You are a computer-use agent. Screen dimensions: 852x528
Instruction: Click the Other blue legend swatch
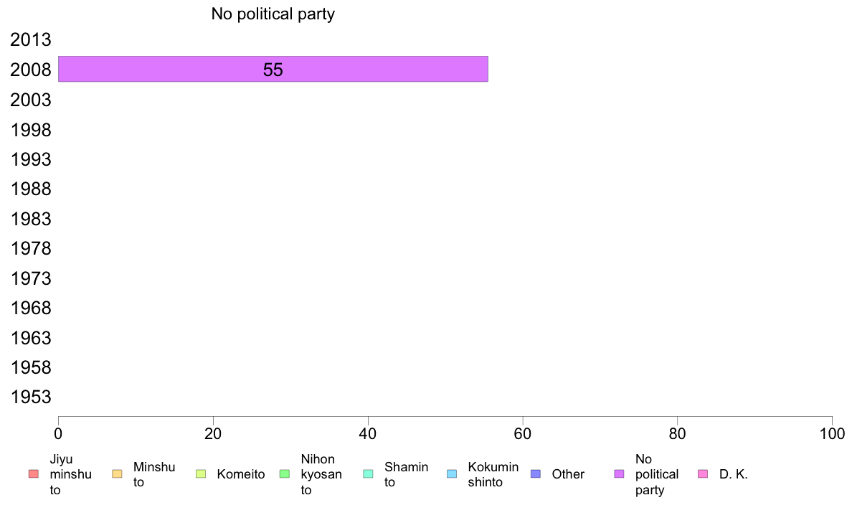[x=536, y=474]
